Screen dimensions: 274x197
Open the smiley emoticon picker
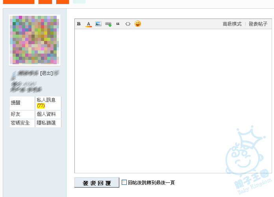click(x=138, y=24)
